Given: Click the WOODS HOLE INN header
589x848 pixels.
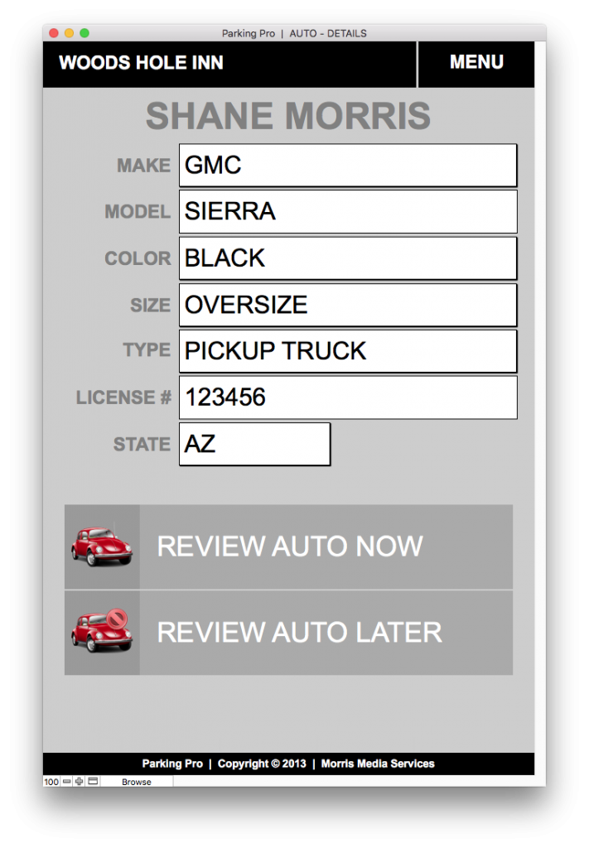Looking at the screenshot, I should click(x=141, y=63).
